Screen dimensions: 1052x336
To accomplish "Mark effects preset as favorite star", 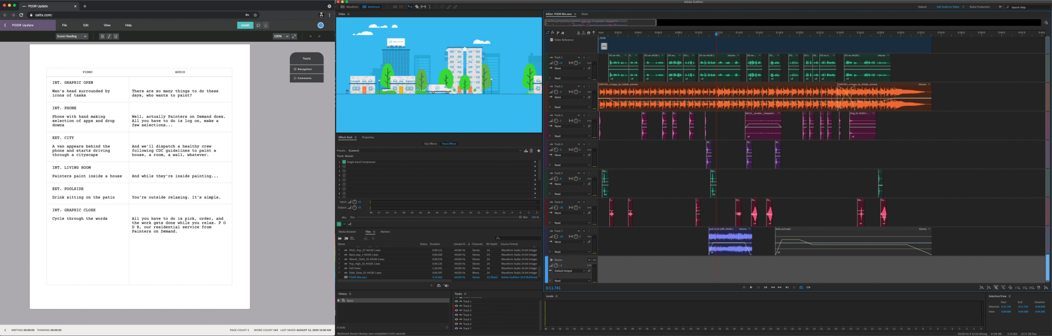I will (x=539, y=150).
